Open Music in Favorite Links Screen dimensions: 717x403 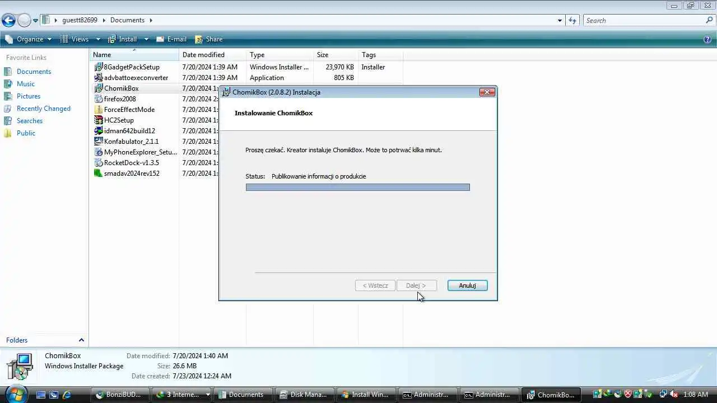coord(26,84)
